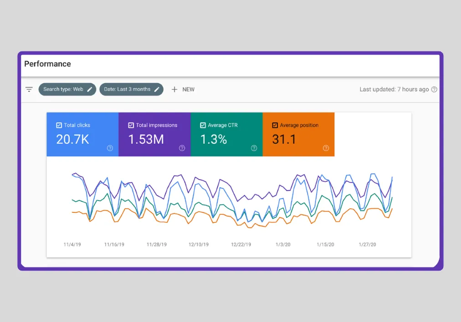Click the filter list icon

tap(29, 90)
